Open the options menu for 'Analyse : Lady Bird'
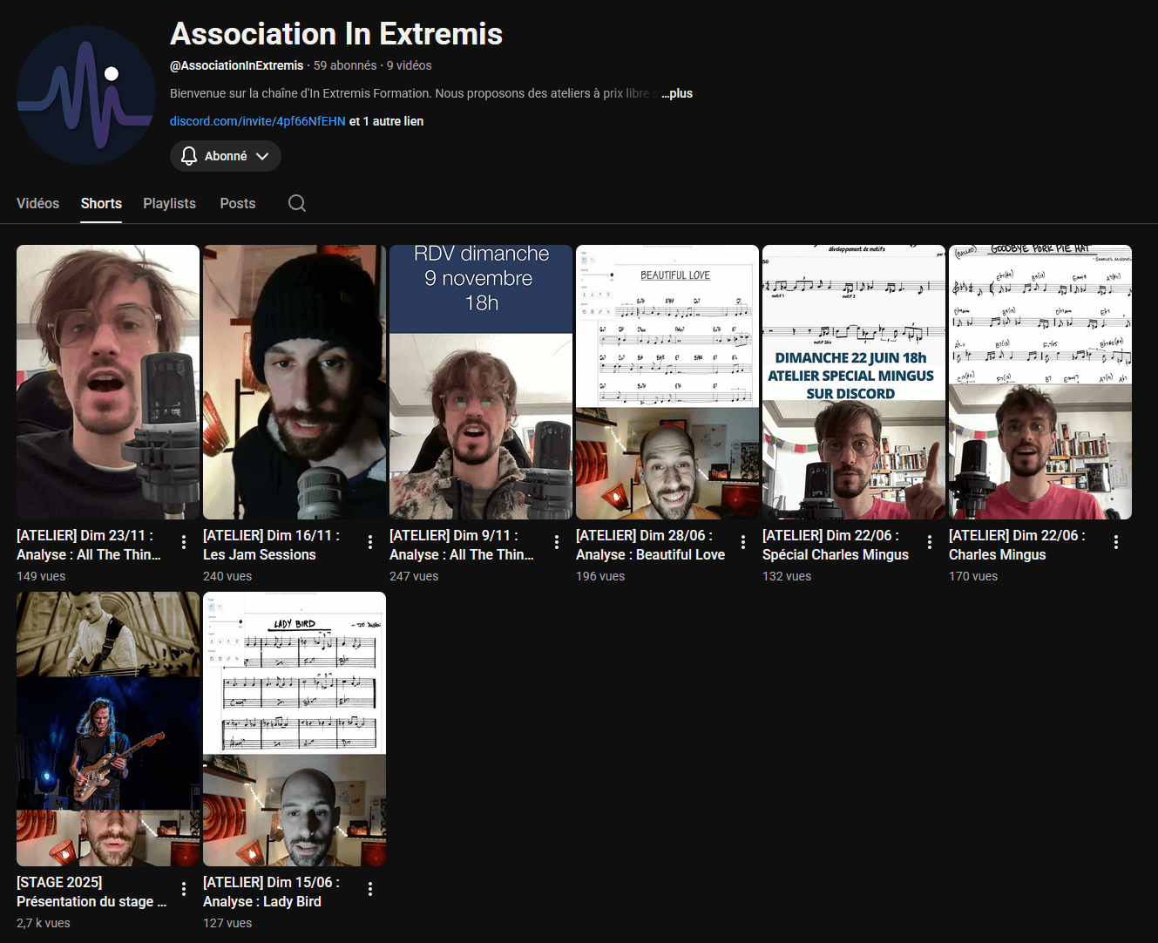1158x943 pixels. (369, 888)
